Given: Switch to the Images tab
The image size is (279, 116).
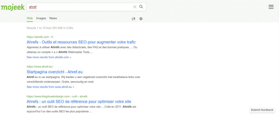Looking at the screenshot, I should [41, 18].
